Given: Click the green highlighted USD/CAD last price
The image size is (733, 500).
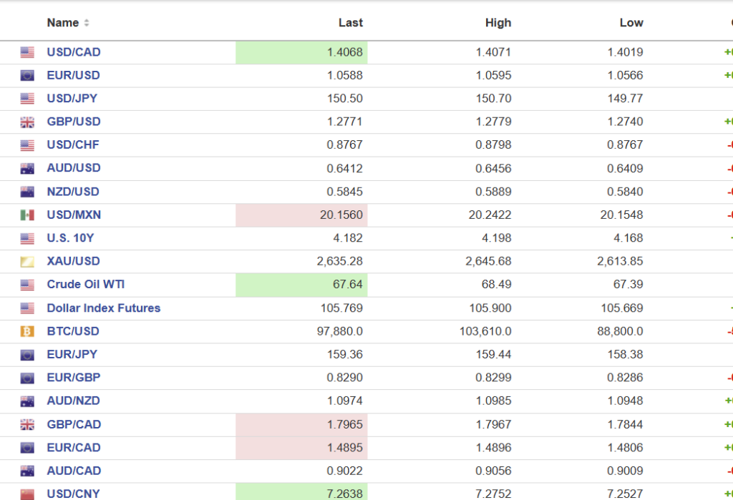Looking at the screenshot, I should point(344,52).
